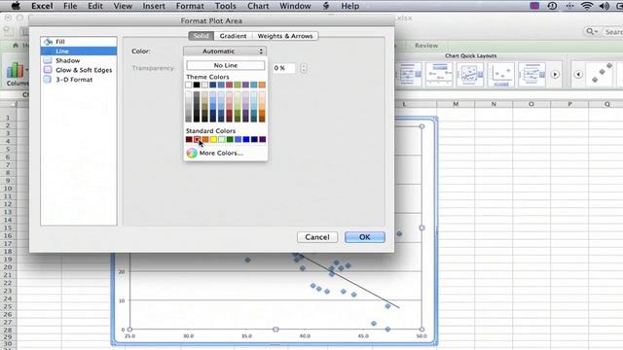
Task: Switch to the Solid tab
Action: (202, 36)
